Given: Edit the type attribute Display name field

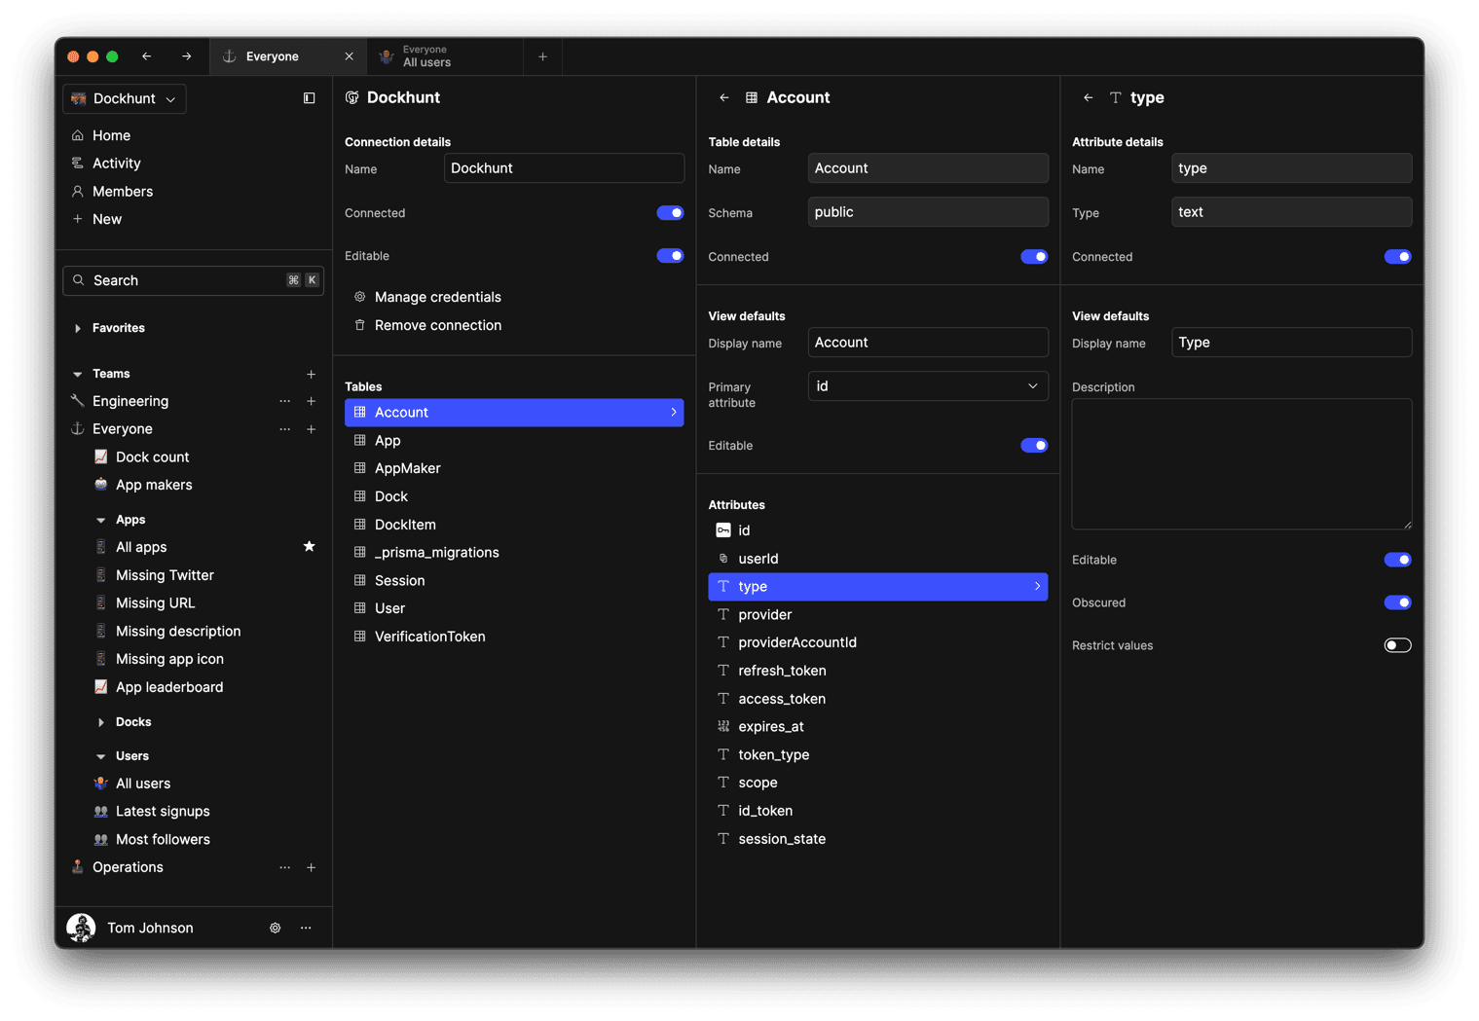Looking at the screenshot, I should [x=1292, y=343].
